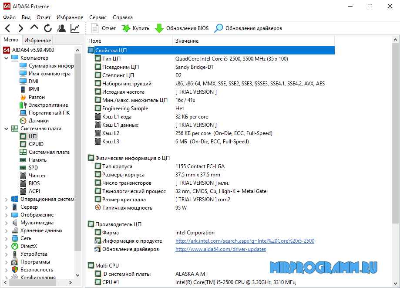
Task: Expand the Отображение tree node
Action: click(x=7, y=215)
